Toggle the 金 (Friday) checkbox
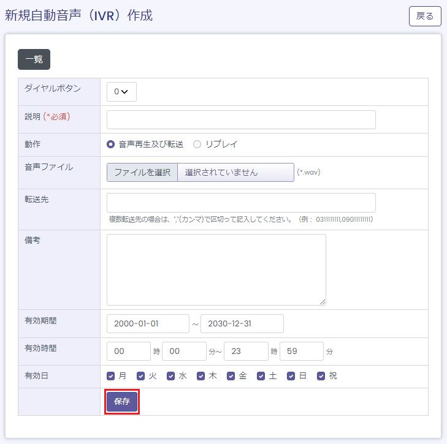The image size is (447, 444). 231,376
